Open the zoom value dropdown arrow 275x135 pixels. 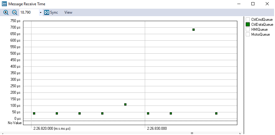point(41,13)
